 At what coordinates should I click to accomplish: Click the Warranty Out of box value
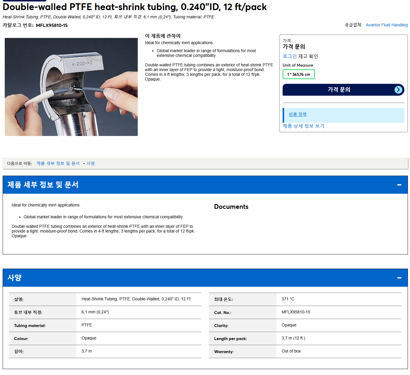click(291, 351)
